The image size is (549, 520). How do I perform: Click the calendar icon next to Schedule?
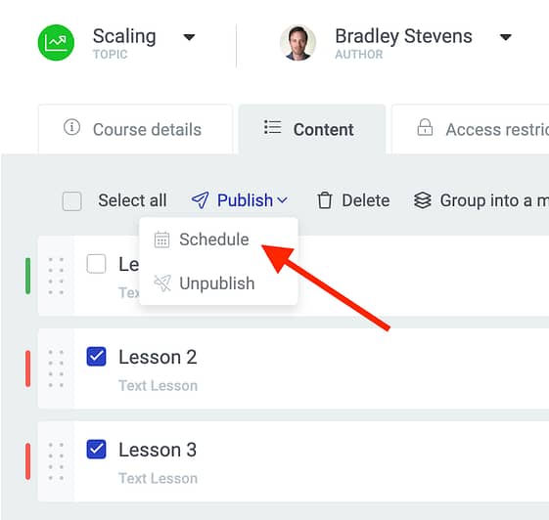pos(161,239)
